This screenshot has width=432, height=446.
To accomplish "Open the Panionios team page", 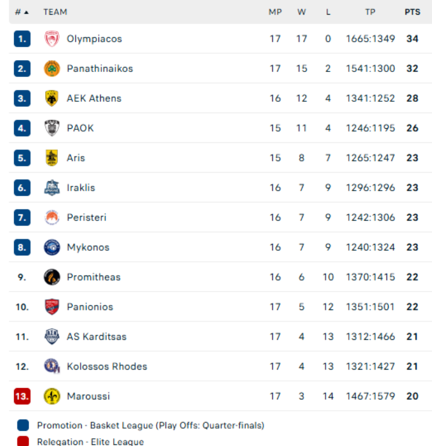I will pos(90,307).
